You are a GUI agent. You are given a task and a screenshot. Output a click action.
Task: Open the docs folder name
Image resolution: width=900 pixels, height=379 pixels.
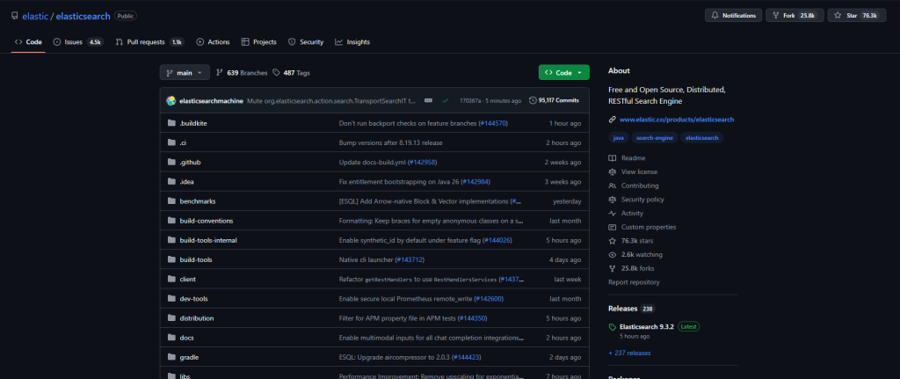tap(186, 338)
